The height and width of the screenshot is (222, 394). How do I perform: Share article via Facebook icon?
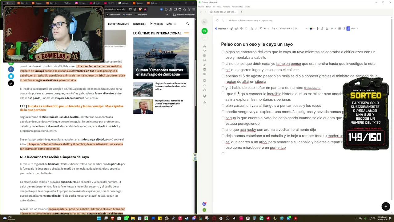pyautogui.click(x=11, y=69)
